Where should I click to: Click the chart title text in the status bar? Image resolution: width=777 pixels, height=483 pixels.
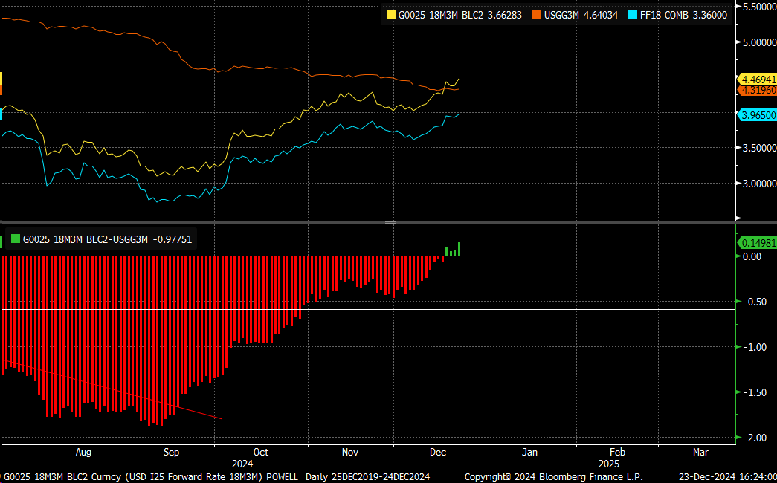click(x=151, y=477)
